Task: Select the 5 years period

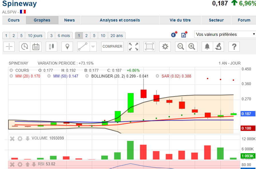Action: coord(94,36)
